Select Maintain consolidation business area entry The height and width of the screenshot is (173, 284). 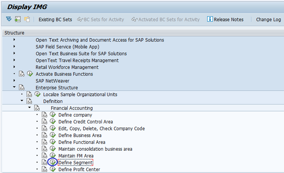pos(95,149)
